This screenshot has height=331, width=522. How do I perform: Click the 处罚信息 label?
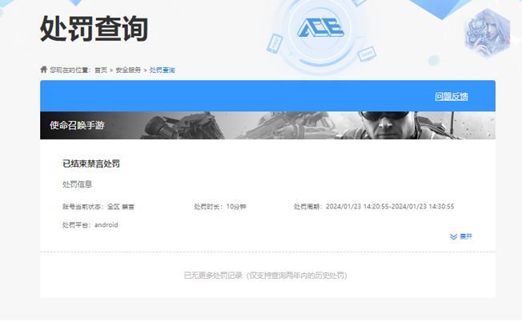77,184
